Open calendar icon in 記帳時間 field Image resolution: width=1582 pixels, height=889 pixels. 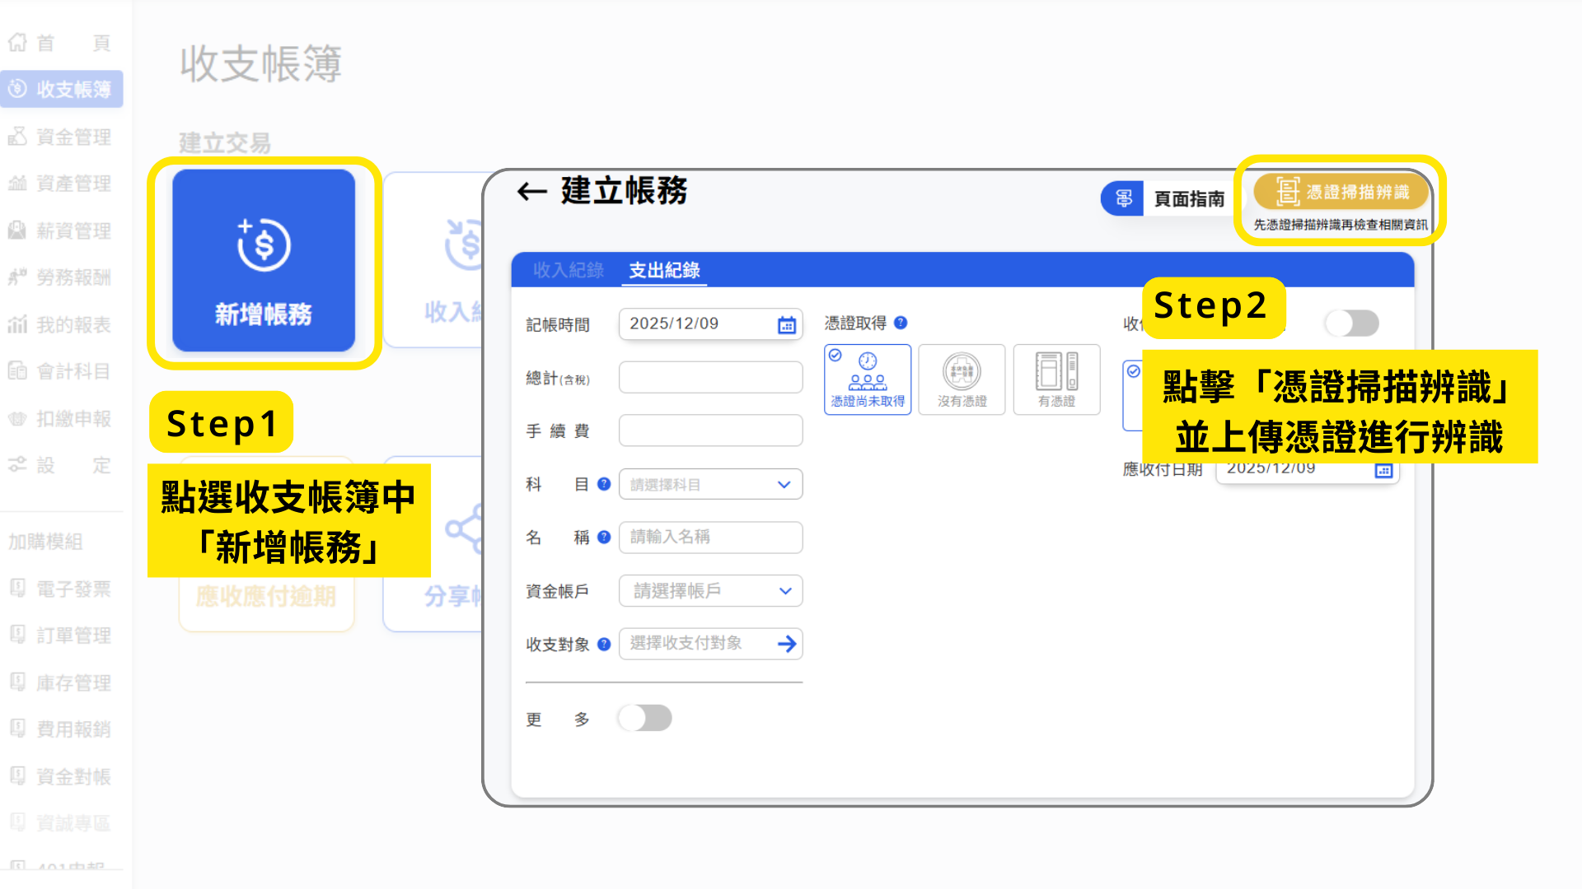tap(786, 324)
